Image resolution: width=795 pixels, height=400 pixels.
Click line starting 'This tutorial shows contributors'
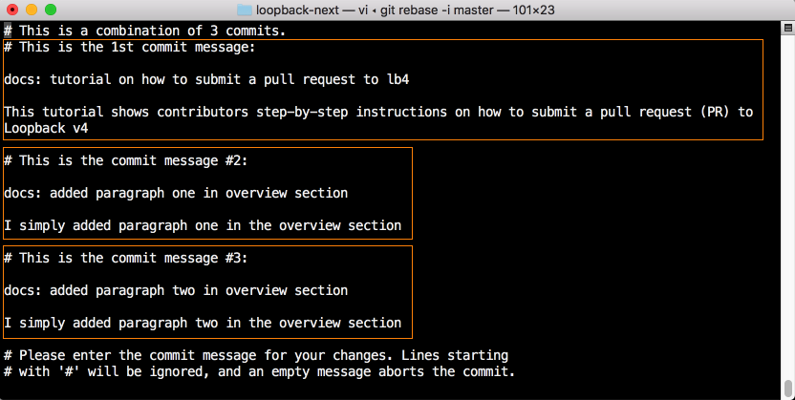377,112
